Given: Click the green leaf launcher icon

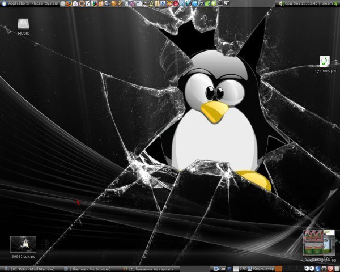Looking at the screenshot, I should click(x=207, y=3).
